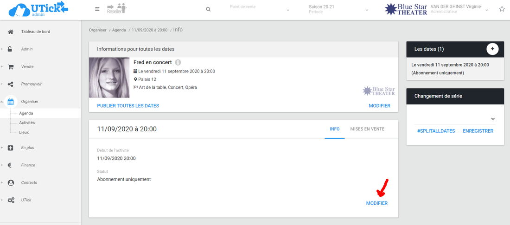This screenshot has height=225, width=510.
Task: Click the Agenda breadcrumb link
Action: tap(119, 30)
